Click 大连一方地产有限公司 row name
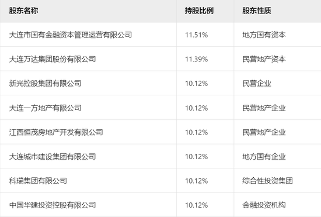The height and width of the screenshot is (217, 321). tap(46, 108)
